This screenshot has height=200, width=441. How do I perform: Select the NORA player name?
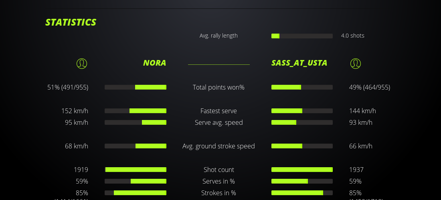(154, 63)
